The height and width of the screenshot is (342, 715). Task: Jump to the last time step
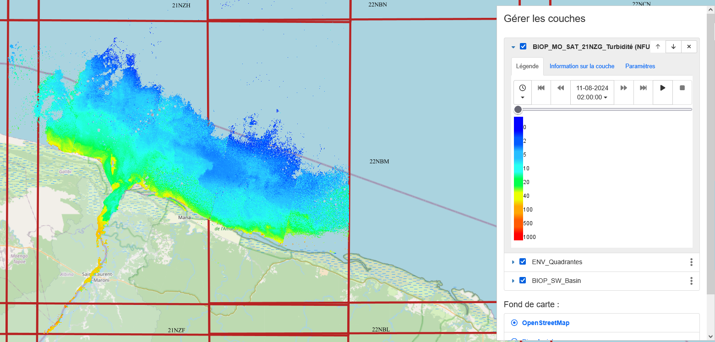643,88
